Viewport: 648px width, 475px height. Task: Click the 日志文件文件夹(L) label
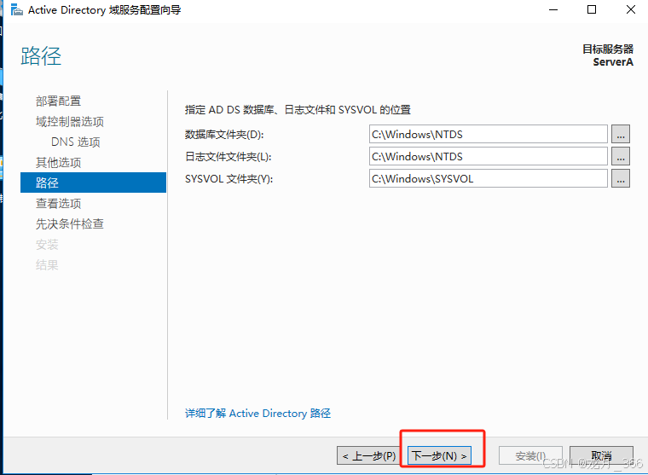tap(229, 157)
